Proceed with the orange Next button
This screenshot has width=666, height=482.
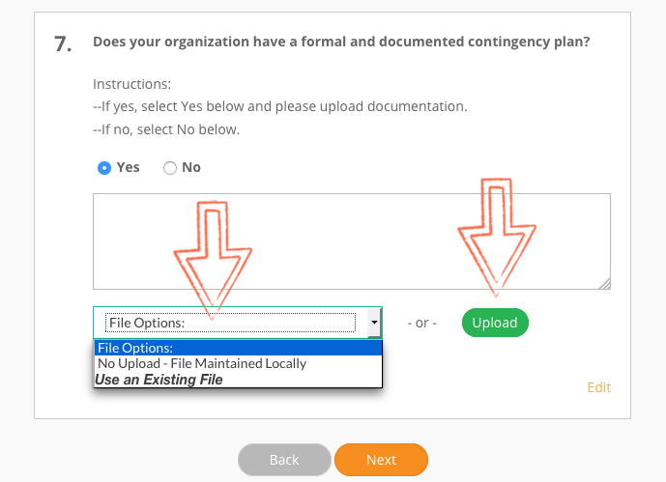tap(381, 460)
